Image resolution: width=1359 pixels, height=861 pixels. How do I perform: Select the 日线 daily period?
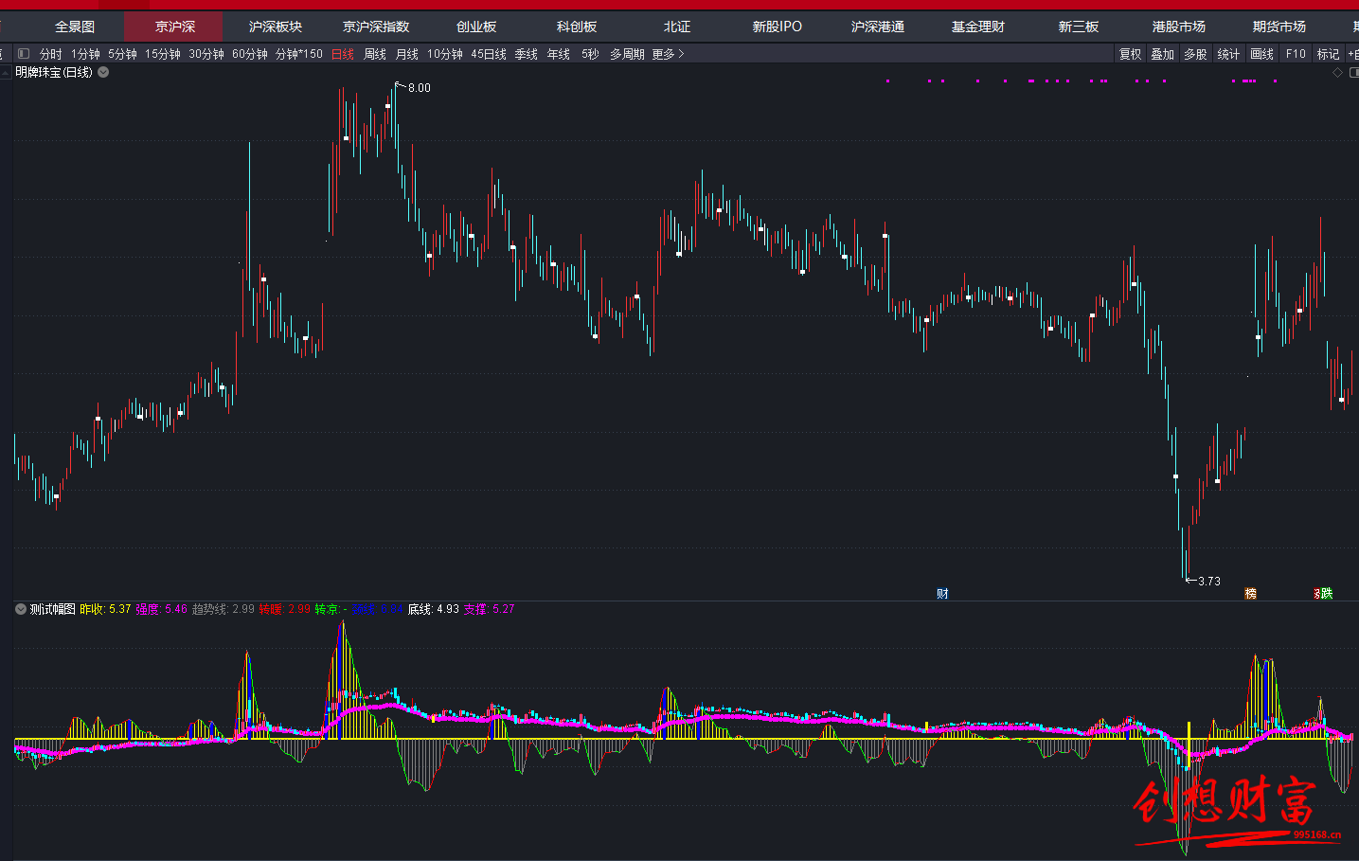[343, 54]
